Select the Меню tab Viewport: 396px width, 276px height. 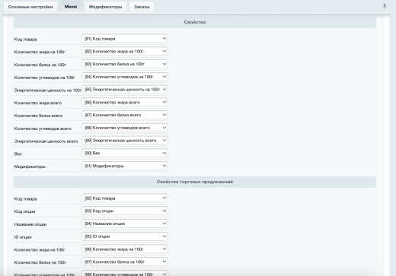[x=71, y=7]
